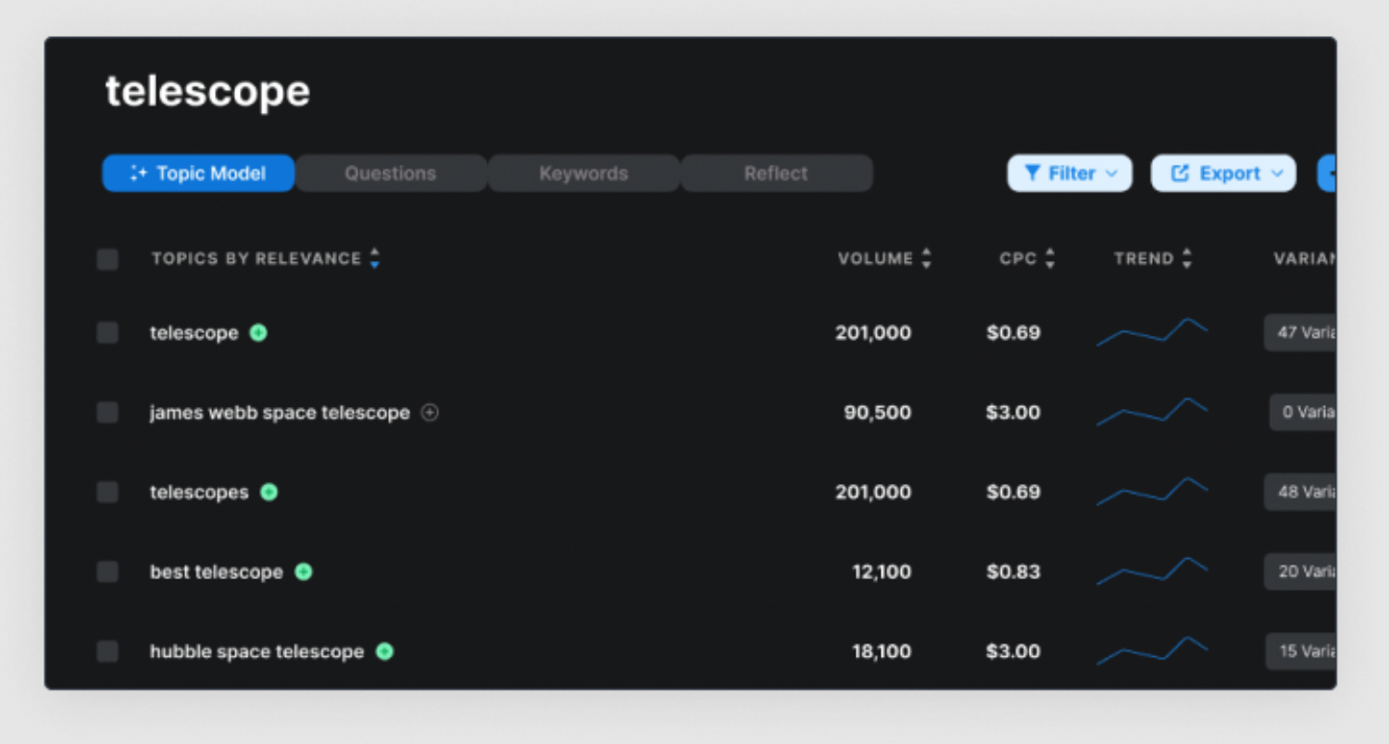The height and width of the screenshot is (744, 1389).
Task: Click green plus icon beside hubble space telescope
Action: pyautogui.click(x=384, y=651)
